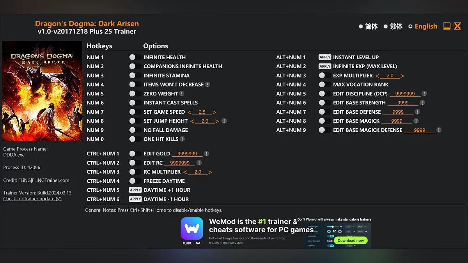Enable the Infinite Health toggle
Viewport: 468px width, 263px height.
(x=135, y=57)
